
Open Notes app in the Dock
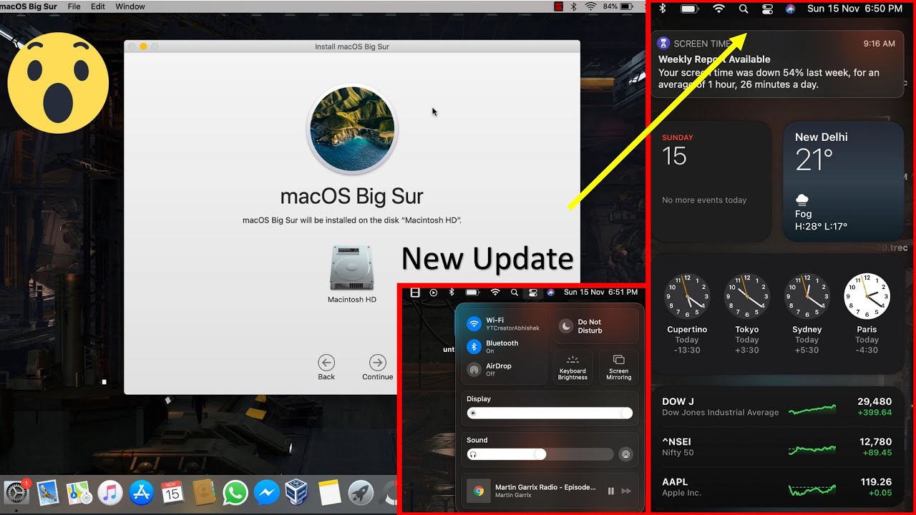coord(329,492)
